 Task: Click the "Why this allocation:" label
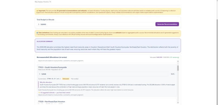(46, 82)
